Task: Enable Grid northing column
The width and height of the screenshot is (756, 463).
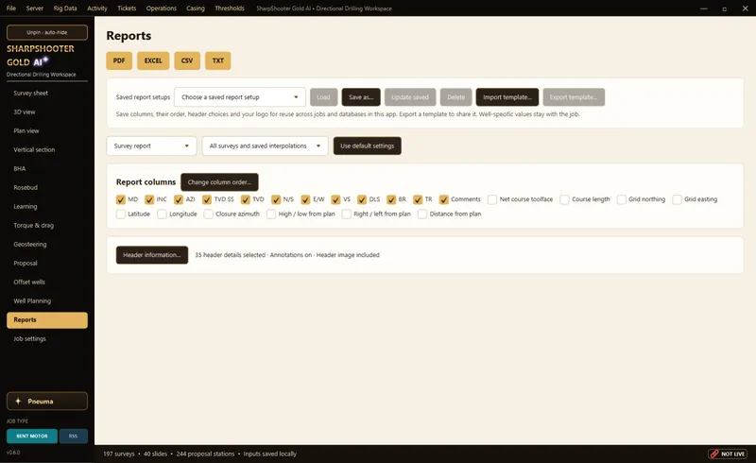Action: (x=622, y=199)
